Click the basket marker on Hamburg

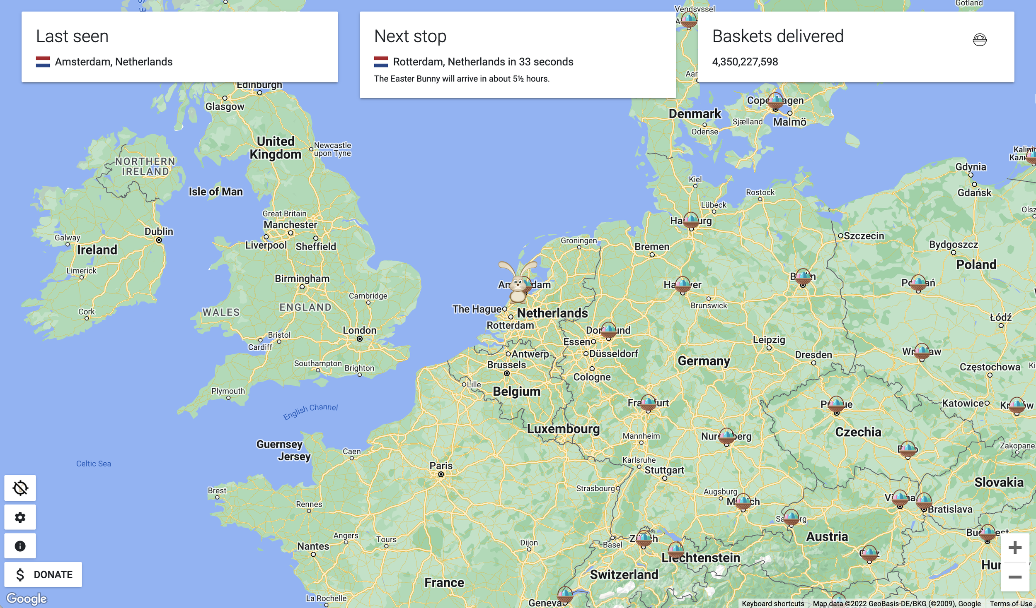[691, 221]
